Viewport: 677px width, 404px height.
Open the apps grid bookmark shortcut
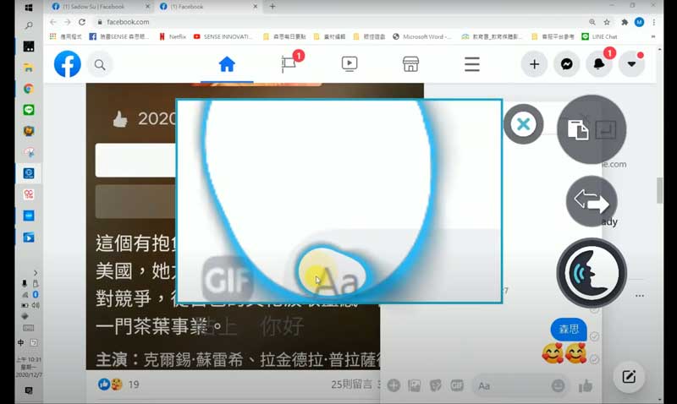click(65, 36)
